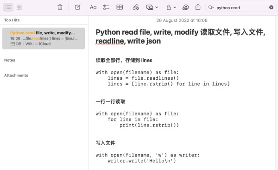Create a new note
The width and height of the screenshot is (278, 170).
click(x=77, y=7)
